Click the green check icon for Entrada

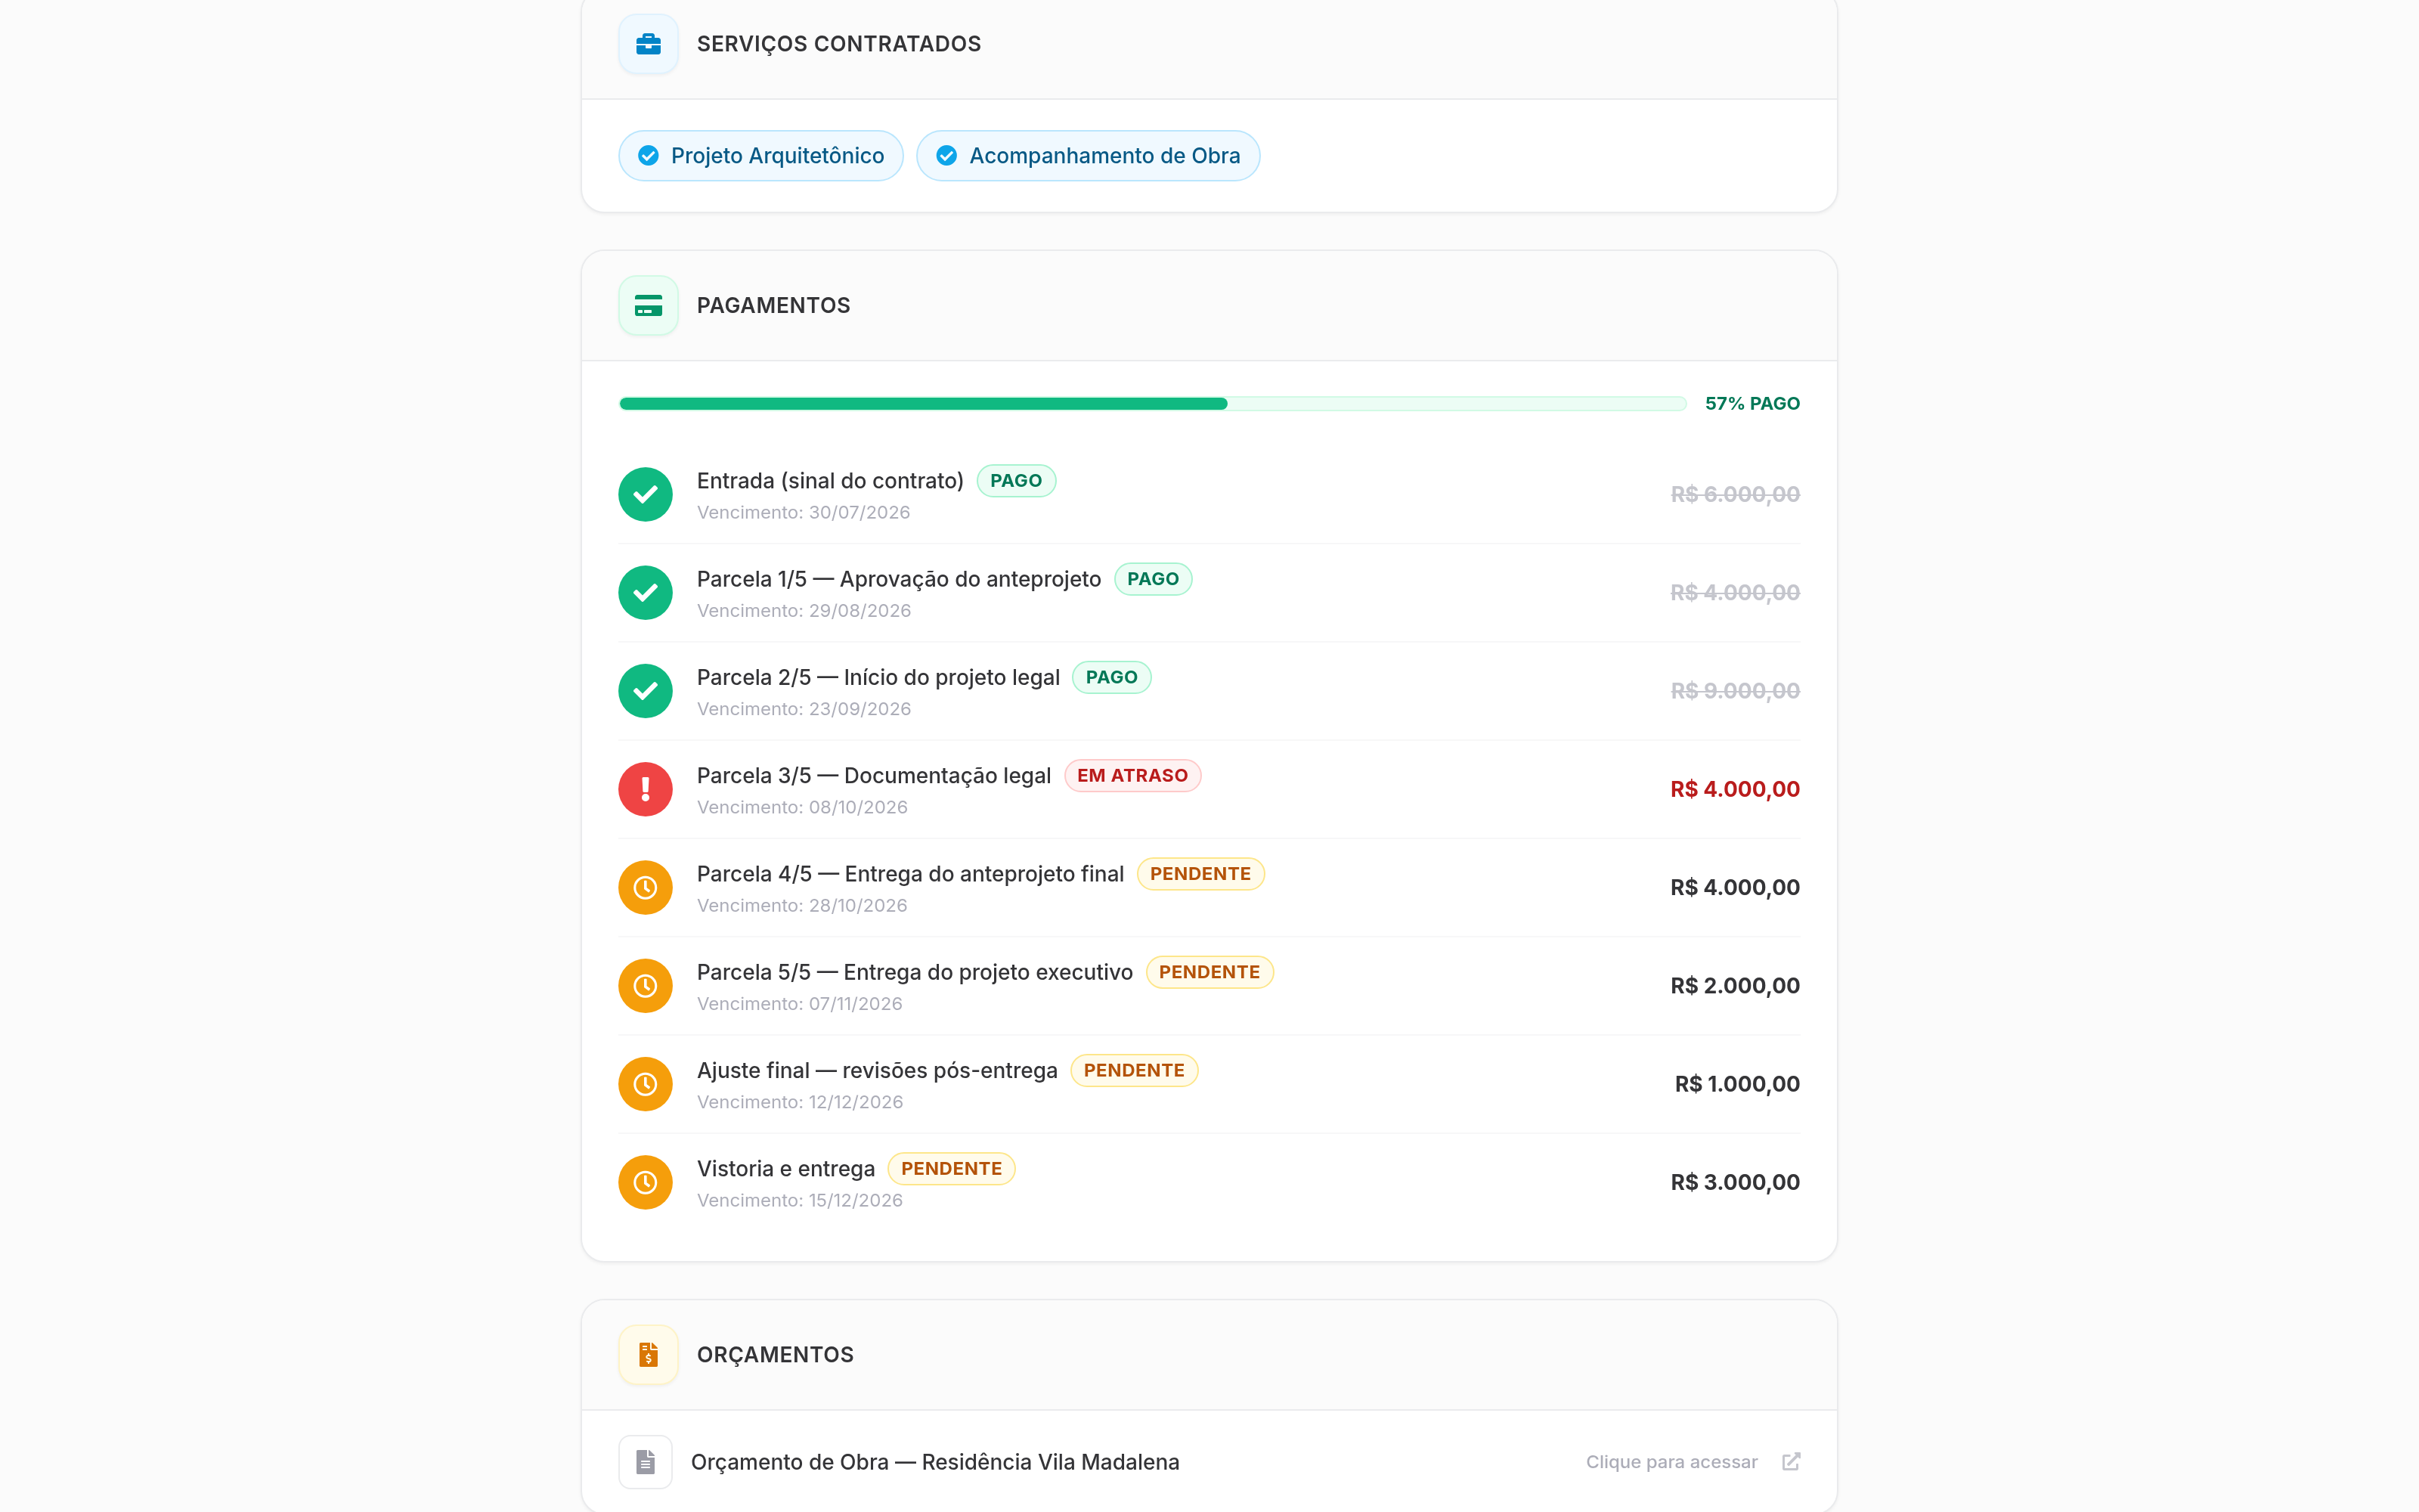pos(645,494)
